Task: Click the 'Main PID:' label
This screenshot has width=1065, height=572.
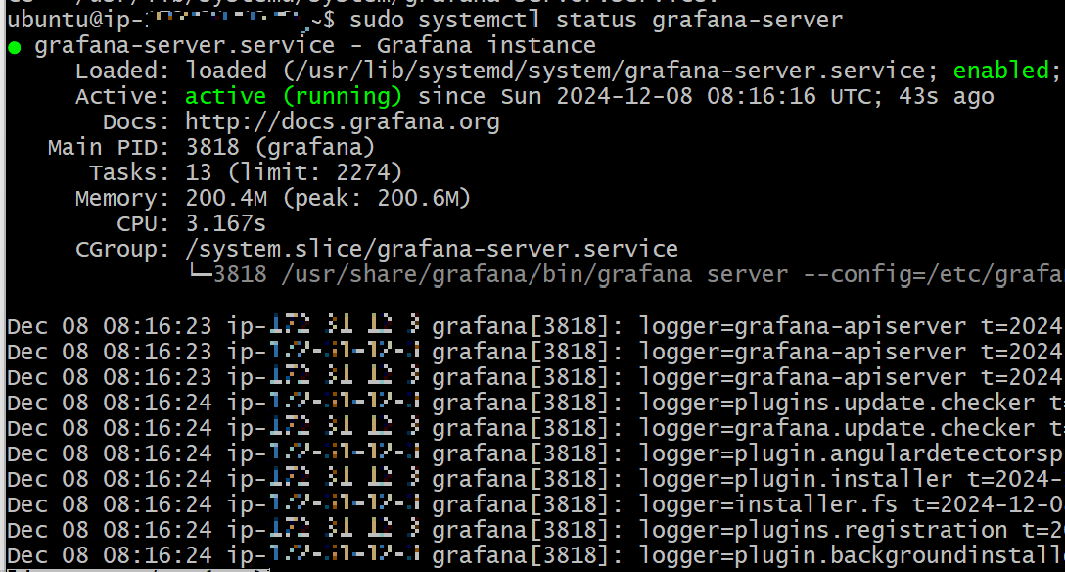Action: 110,147
